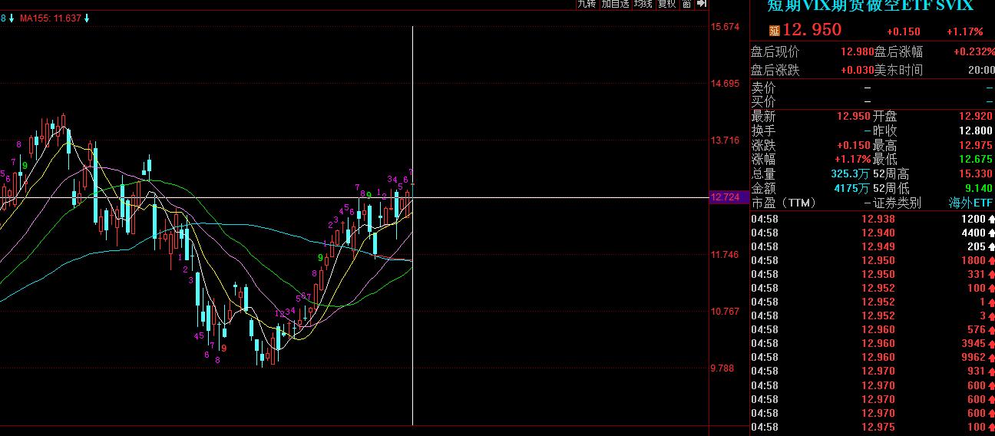This screenshot has height=436, width=995.
Task: Click the 昨收 value 12.800
Action: tap(977, 131)
